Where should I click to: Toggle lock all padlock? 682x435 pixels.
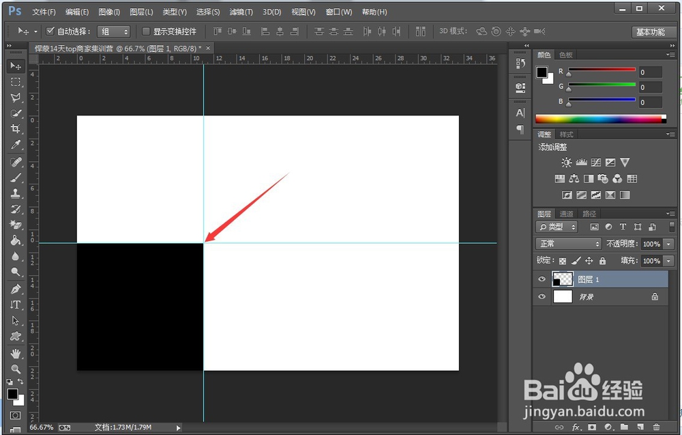(602, 261)
